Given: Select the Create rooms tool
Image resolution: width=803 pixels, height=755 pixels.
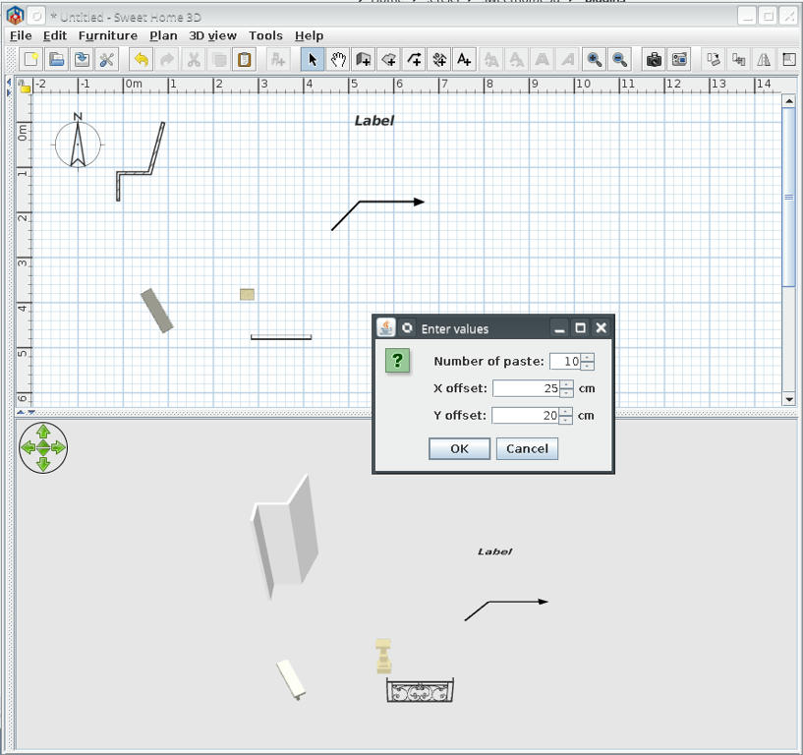Looking at the screenshot, I should click(x=388, y=59).
